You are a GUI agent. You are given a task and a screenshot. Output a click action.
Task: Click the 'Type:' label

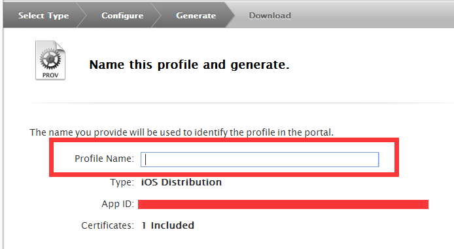tap(122, 182)
